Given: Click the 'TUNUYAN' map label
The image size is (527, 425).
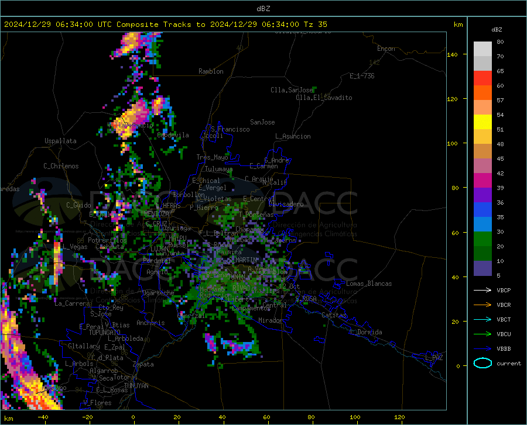Looking at the screenshot, I should pyautogui.click(x=136, y=386).
